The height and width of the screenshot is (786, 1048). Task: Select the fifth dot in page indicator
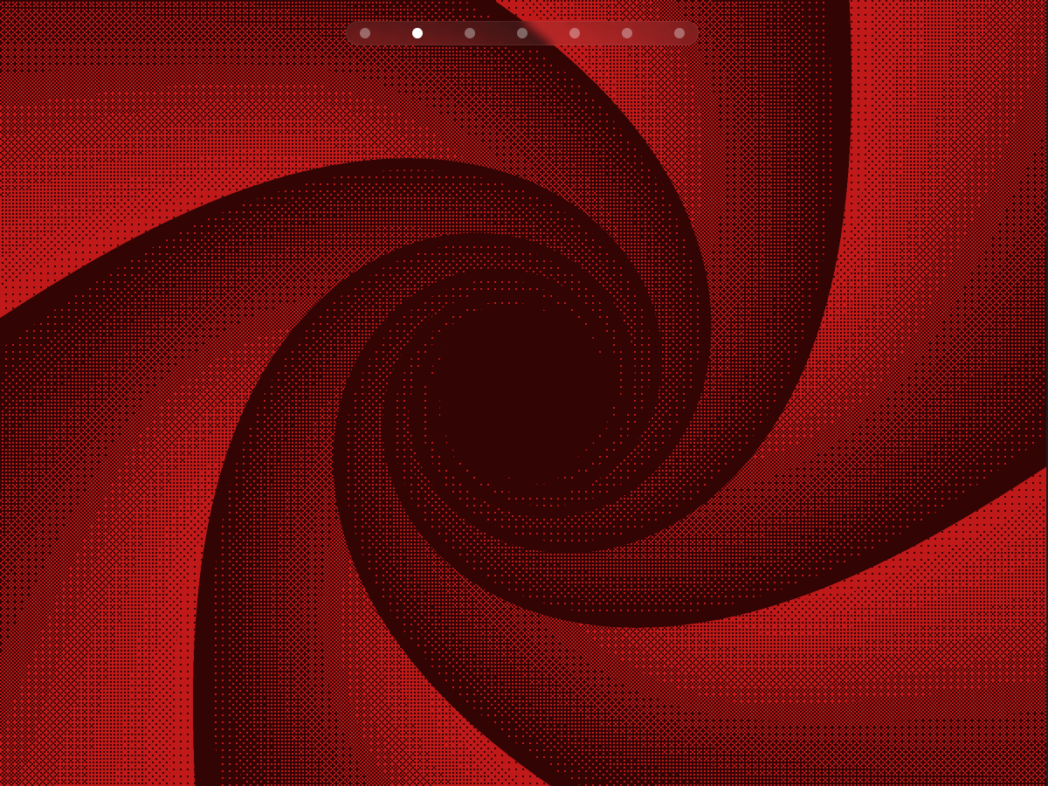[575, 33]
